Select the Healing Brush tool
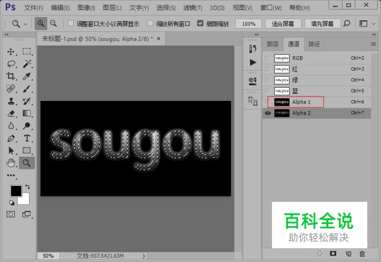This screenshot has height=262, width=381. click(10, 89)
